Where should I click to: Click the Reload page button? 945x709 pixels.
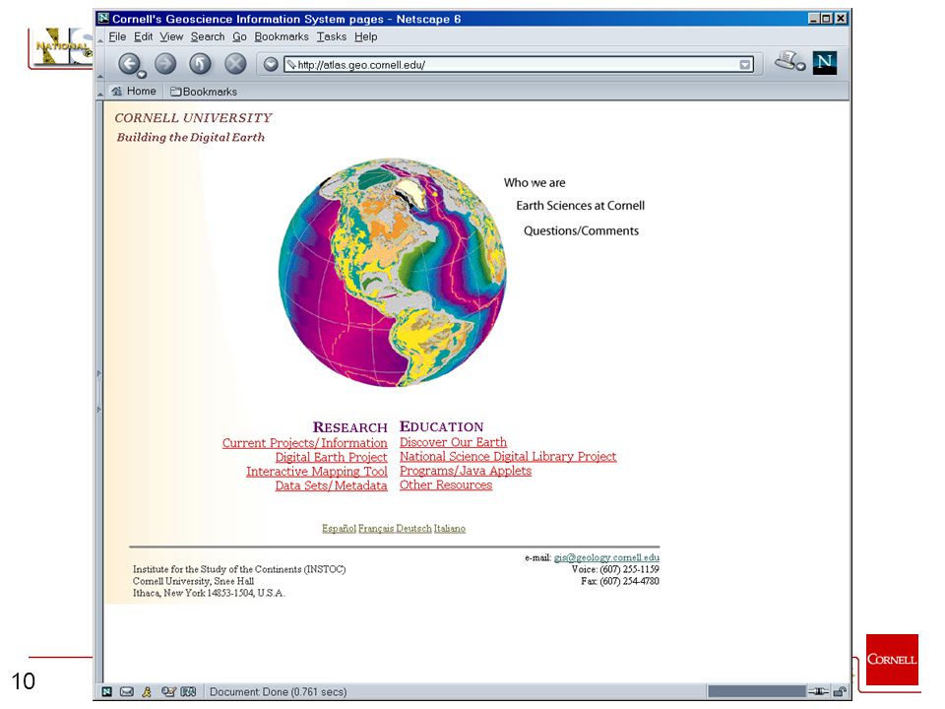tap(200, 63)
